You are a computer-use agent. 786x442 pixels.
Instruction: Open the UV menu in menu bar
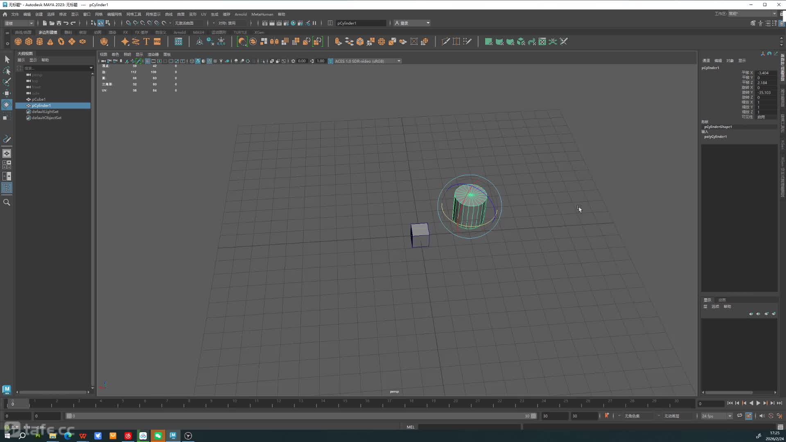(x=203, y=14)
